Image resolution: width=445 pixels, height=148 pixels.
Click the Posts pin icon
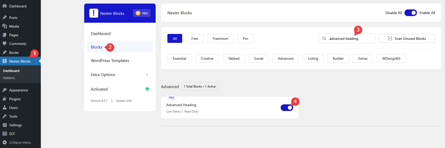5,18
